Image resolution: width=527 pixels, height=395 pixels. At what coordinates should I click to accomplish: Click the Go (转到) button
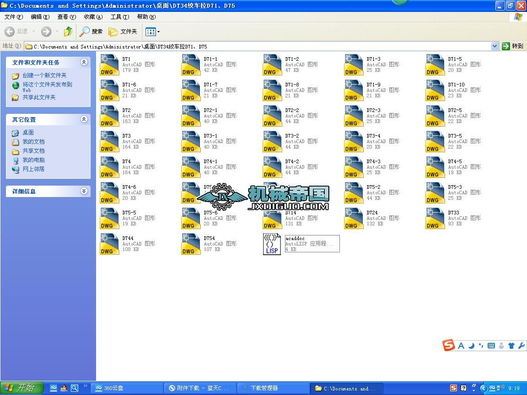(x=512, y=46)
